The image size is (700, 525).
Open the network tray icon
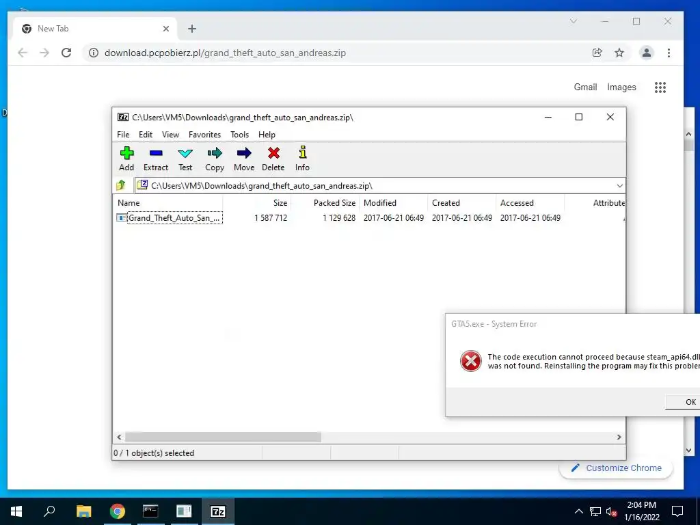pyautogui.click(x=595, y=511)
